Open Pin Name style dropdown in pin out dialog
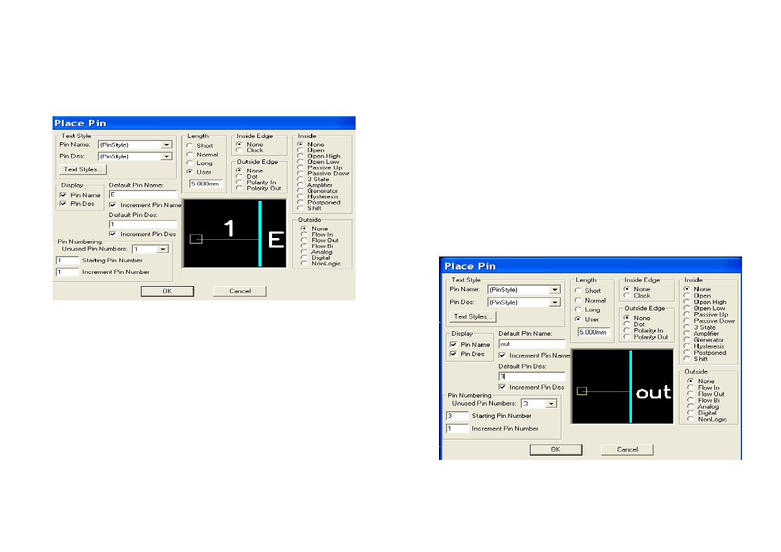This screenshot has width=781, height=552. [x=555, y=289]
